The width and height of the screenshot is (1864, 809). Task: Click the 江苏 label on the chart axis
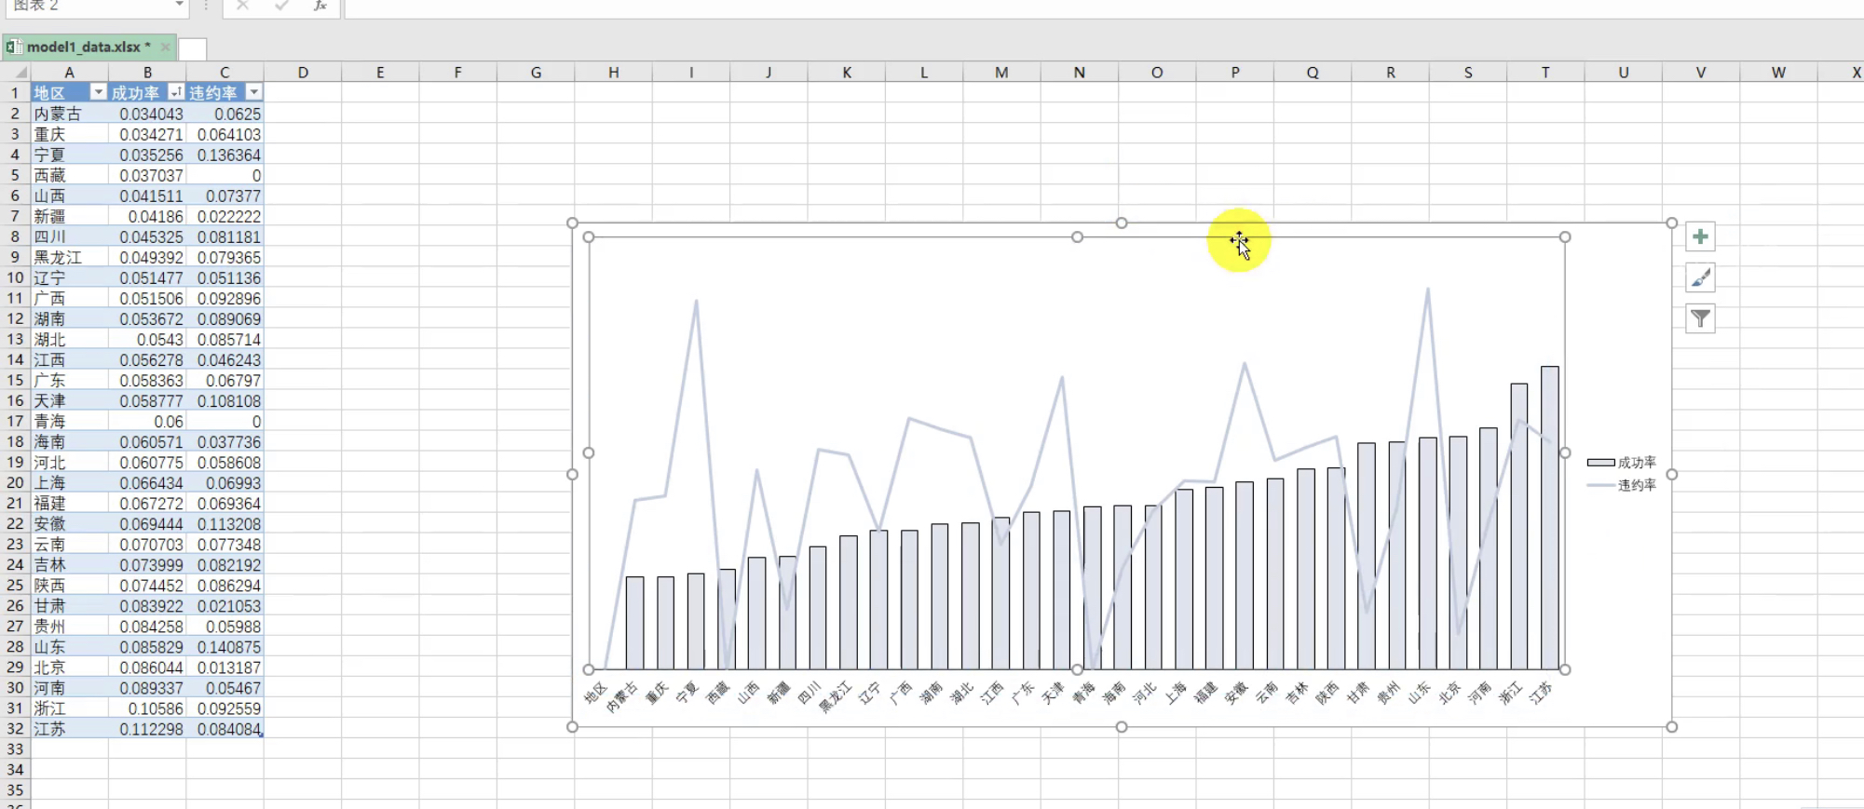(1541, 693)
